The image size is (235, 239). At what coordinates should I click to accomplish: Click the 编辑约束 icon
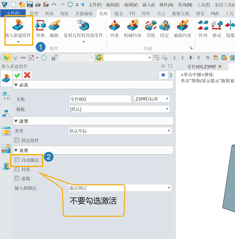pos(183,25)
